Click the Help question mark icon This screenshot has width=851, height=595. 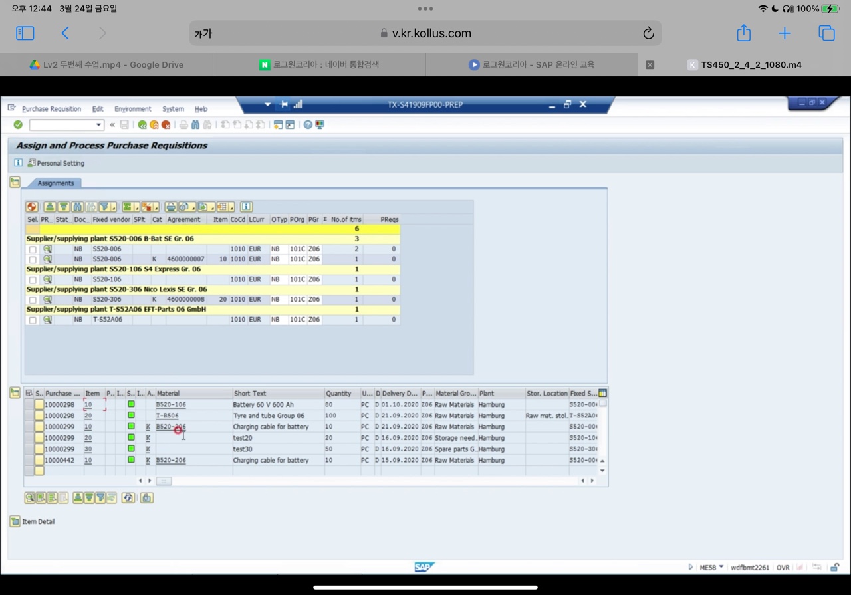coord(308,125)
